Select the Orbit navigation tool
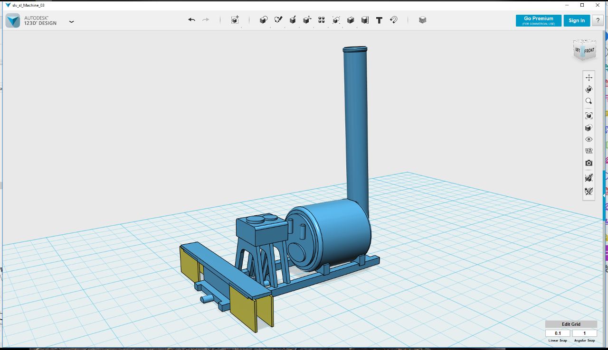Viewport: 608px width, 350px height. (x=589, y=89)
